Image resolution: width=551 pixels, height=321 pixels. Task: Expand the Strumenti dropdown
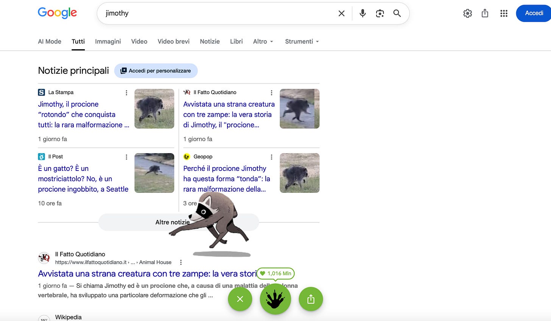point(302,41)
